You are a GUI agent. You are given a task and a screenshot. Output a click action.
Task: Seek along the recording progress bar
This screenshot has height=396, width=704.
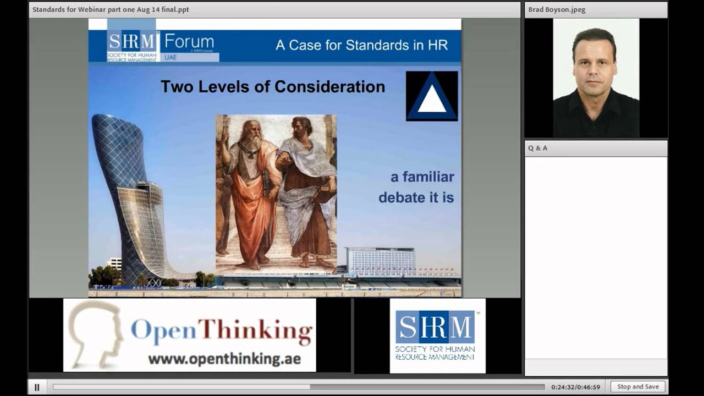pos(299,387)
